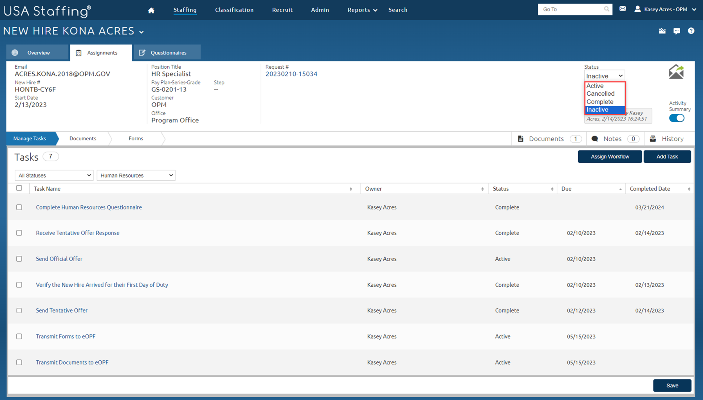The height and width of the screenshot is (400, 703).
Task: Expand the New Hire Kona Acres chevron
Action: click(x=142, y=32)
